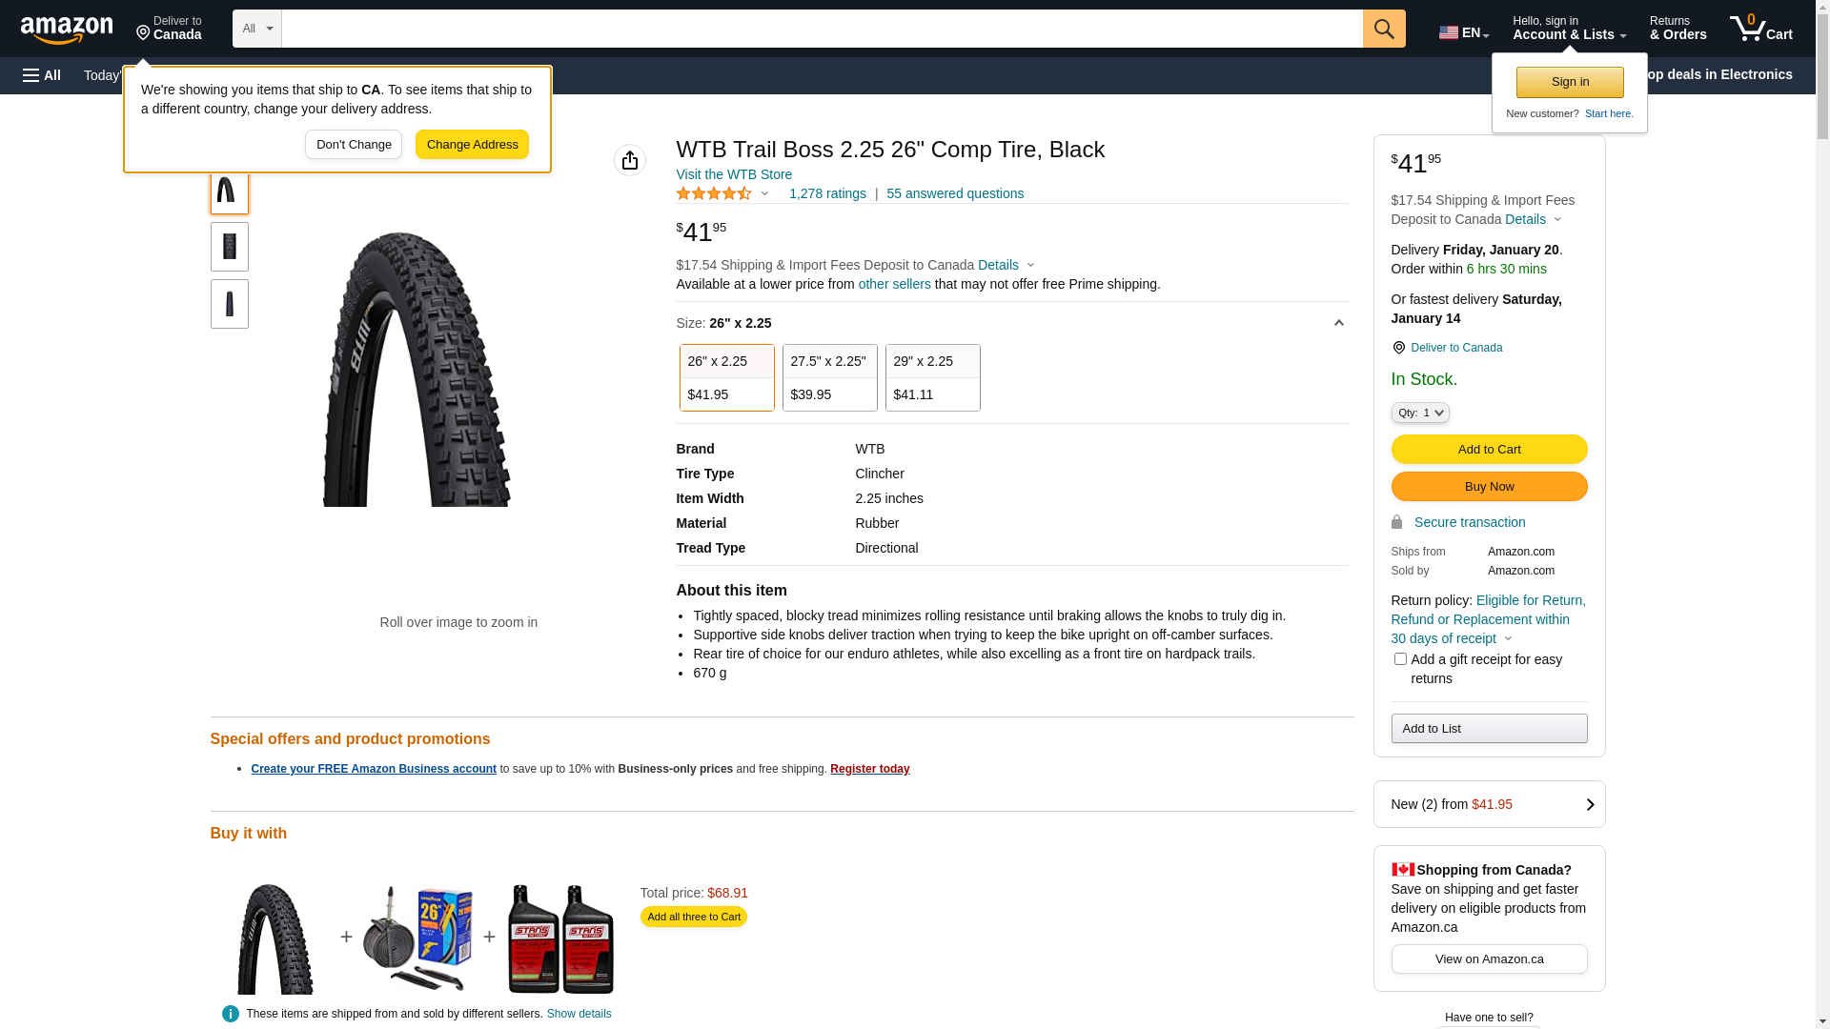The width and height of the screenshot is (1830, 1029).
Task: Select the 29" x 2.25 size option
Action: [932, 377]
